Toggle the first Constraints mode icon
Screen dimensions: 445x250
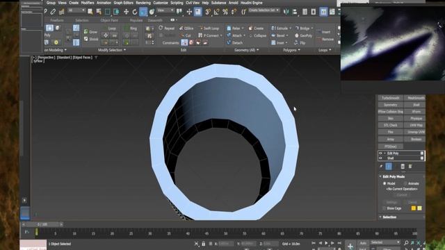pyautogui.click(x=184, y=42)
